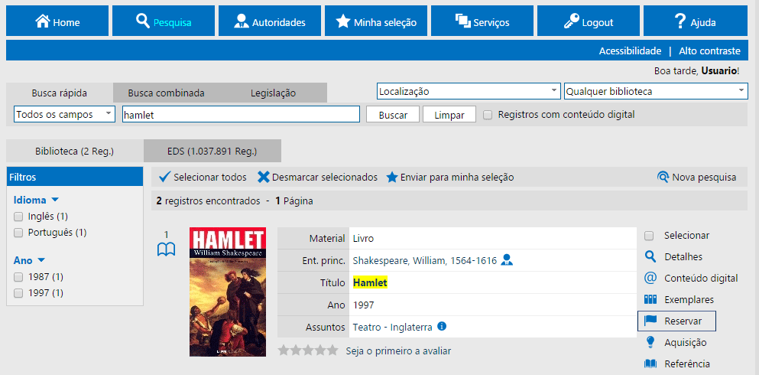Screen dimensions: 759x375
Task: View Exemplares of the Hamlet book
Action: point(650,299)
